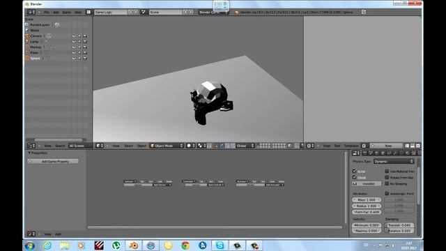Toggle Sphere renderability camera icon in outliner
The image size is (446, 251).
85,59
